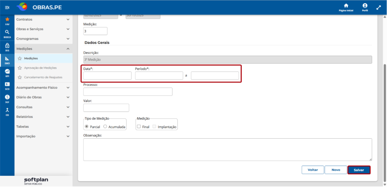Open the Medições submenu item
Viewport: 387px width, 187px height.
pyautogui.click(x=43, y=58)
